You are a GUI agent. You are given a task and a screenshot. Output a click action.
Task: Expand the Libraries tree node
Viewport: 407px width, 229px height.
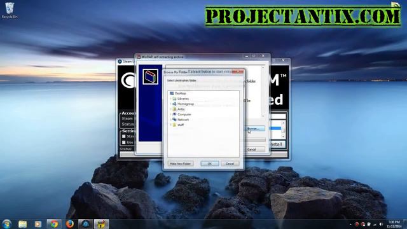170,99
